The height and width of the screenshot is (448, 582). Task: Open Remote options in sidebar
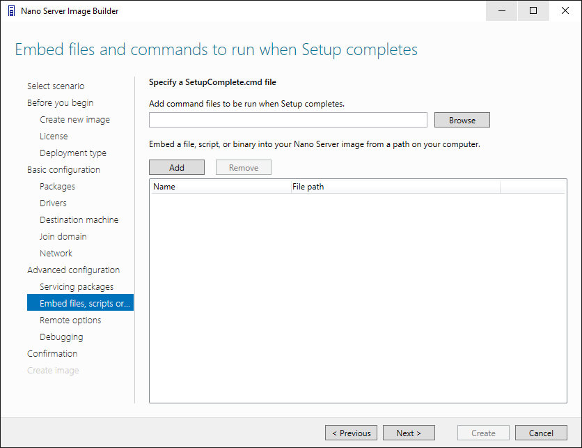[x=70, y=320]
